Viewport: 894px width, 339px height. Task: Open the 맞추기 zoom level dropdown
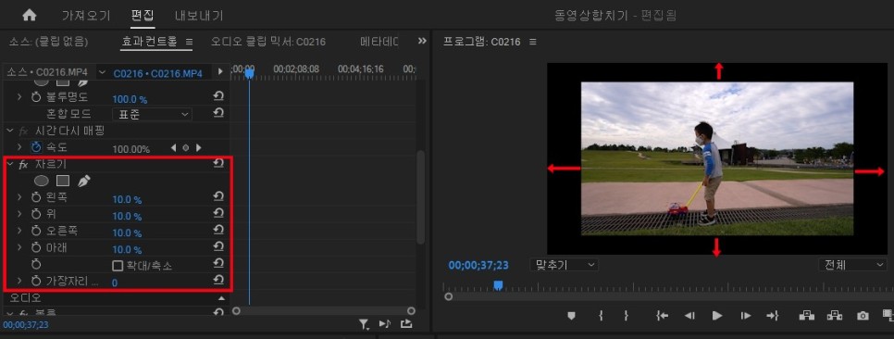(564, 265)
